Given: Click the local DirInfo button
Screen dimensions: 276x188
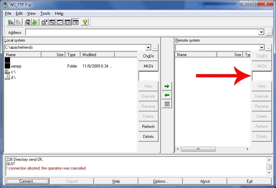Looking at the screenshot, I should coord(148,136).
